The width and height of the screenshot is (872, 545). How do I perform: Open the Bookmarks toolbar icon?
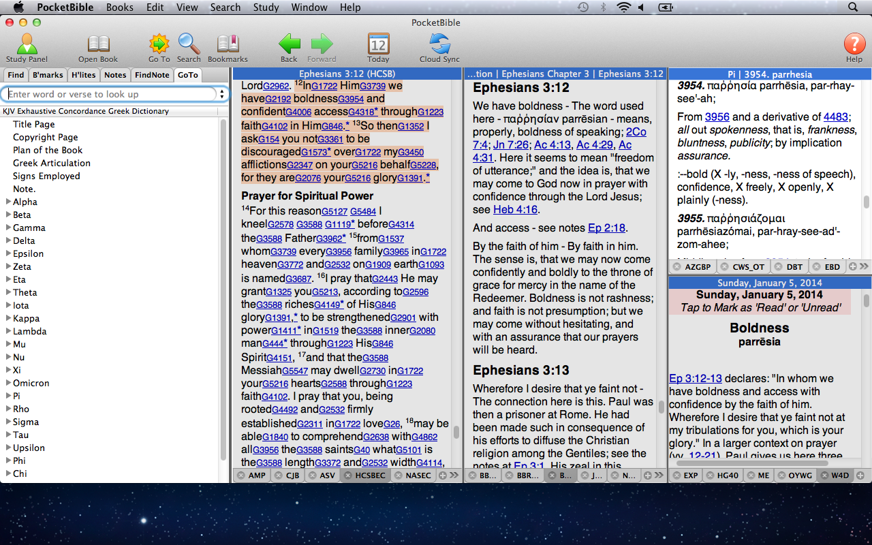point(228,44)
